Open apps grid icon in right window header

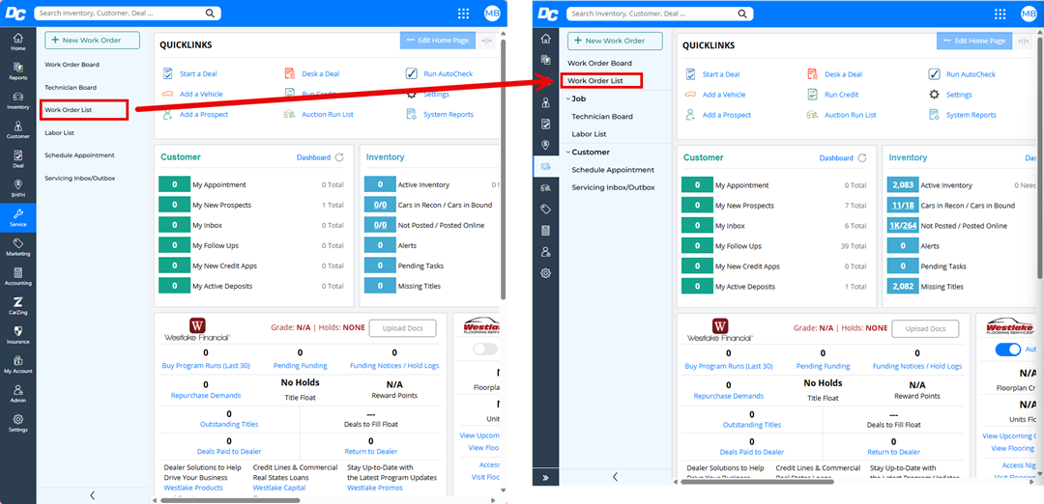(1000, 14)
